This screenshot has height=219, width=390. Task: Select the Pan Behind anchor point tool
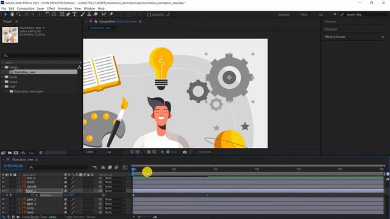coord(54,15)
